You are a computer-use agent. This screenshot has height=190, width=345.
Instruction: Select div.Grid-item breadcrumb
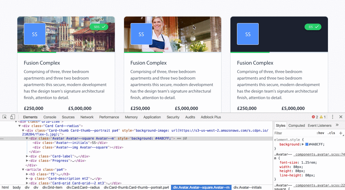pos(52,187)
